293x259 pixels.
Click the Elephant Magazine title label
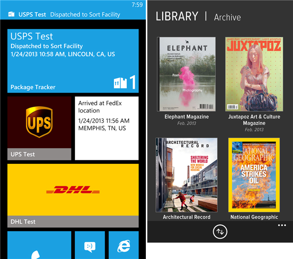pos(186,117)
